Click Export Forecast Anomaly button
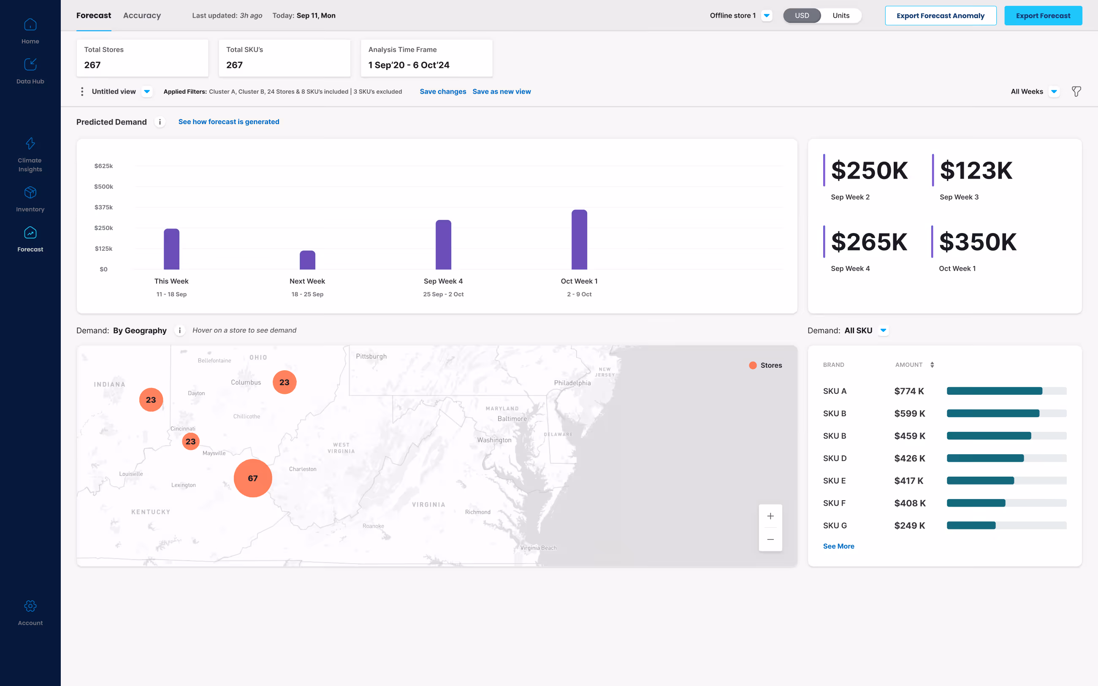Screen dimensions: 1098x686 click(941, 16)
